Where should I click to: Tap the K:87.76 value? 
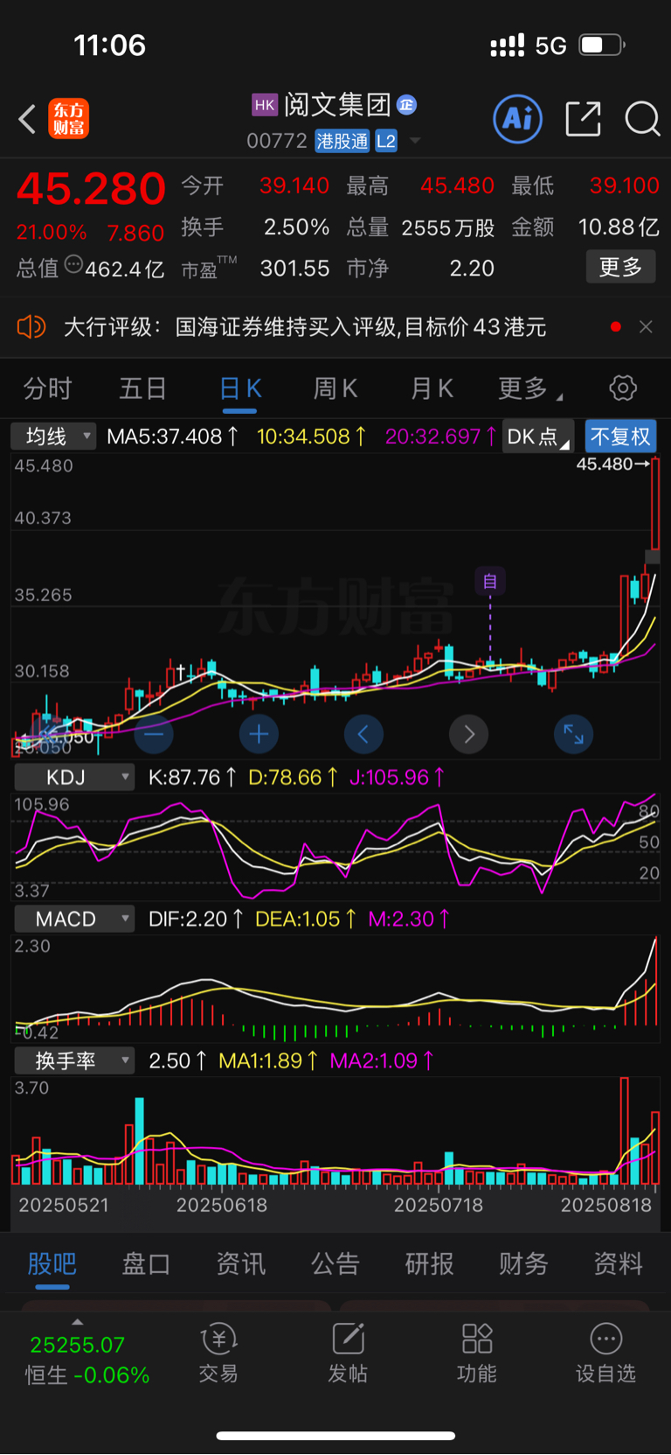click(x=191, y=777)
